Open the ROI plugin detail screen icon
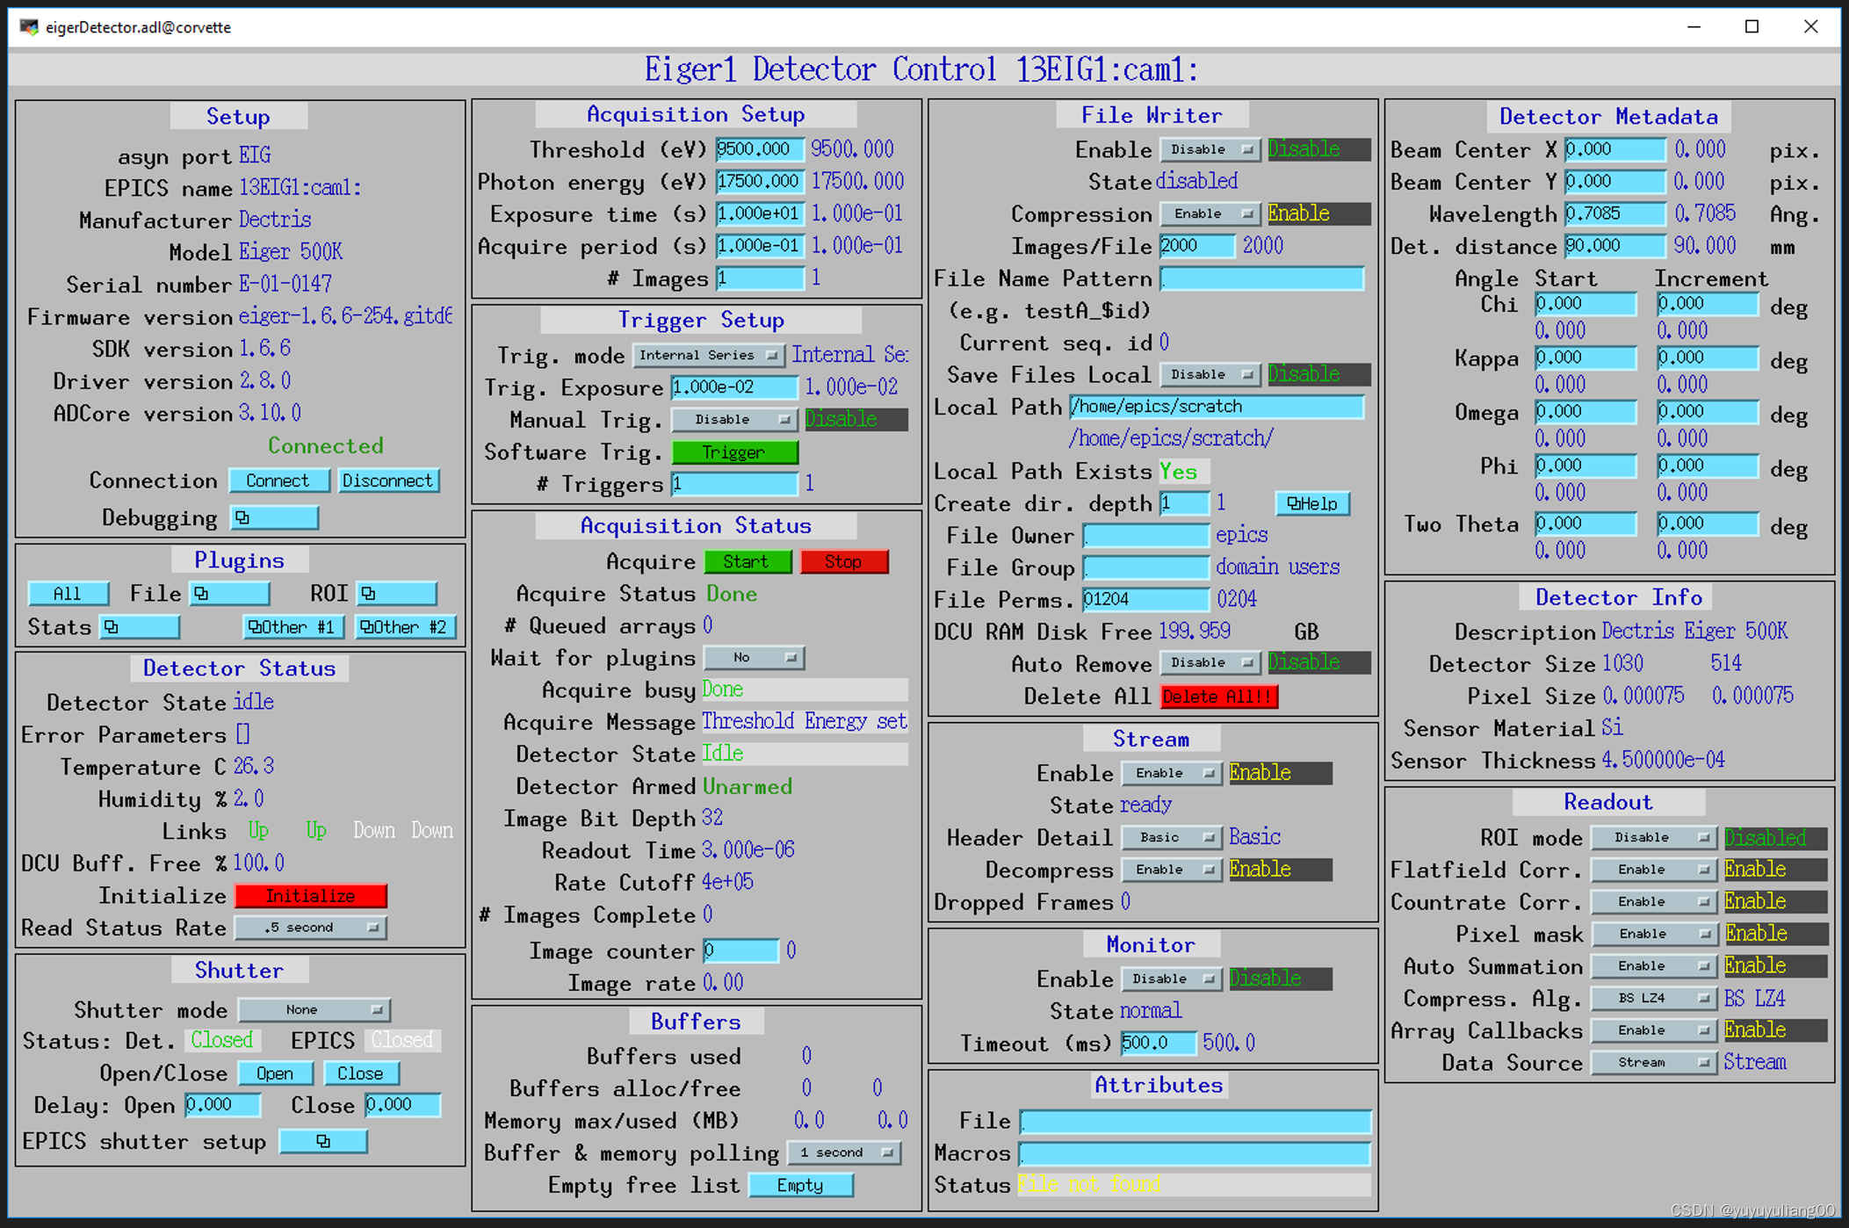The width and height of the screenshot is (1849, 1228). 397,593
